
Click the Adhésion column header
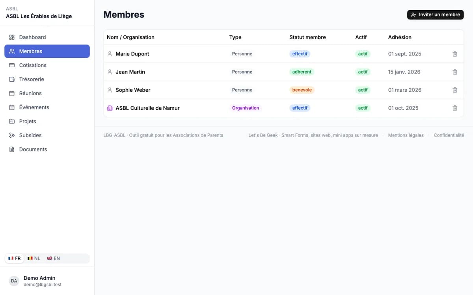point(400,37)
